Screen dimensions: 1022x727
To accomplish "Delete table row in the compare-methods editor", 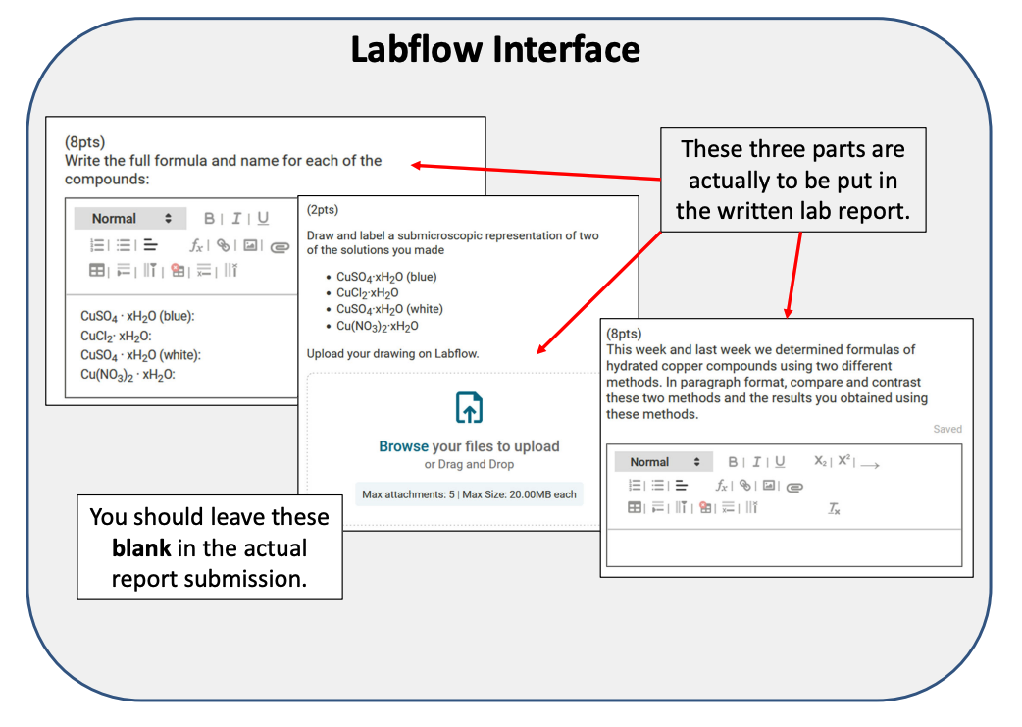I will (728, 507).
